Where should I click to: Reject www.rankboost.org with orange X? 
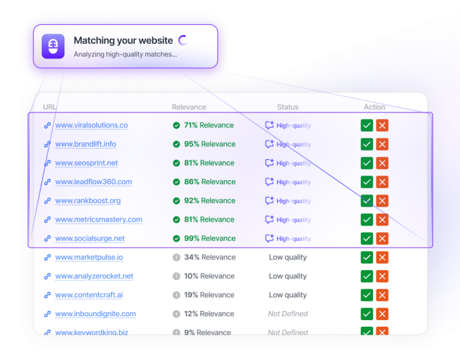382,201
